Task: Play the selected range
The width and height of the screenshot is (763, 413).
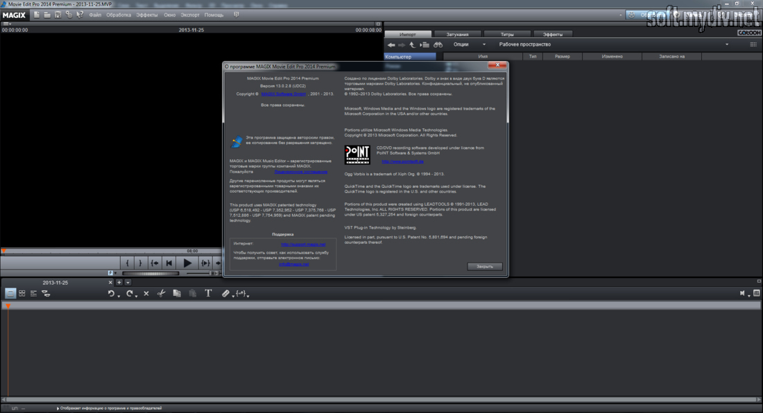Action: tap(205, 263)
